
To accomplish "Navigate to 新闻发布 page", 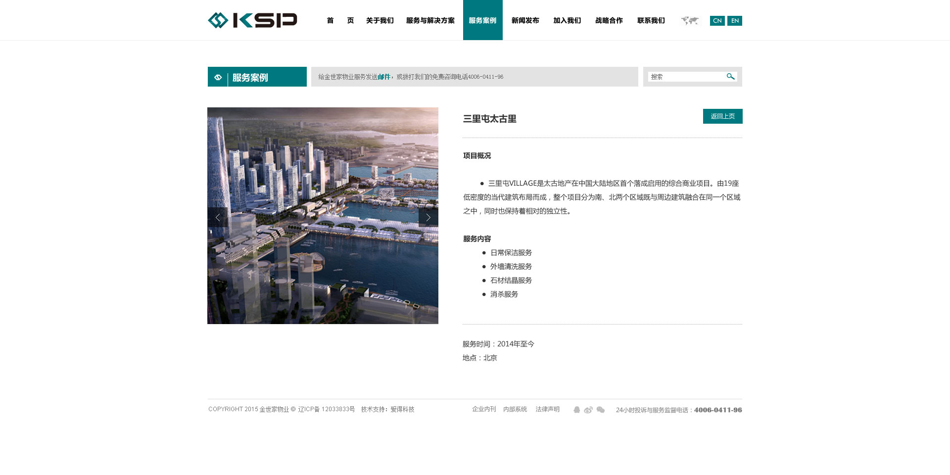I will (525, 20).
